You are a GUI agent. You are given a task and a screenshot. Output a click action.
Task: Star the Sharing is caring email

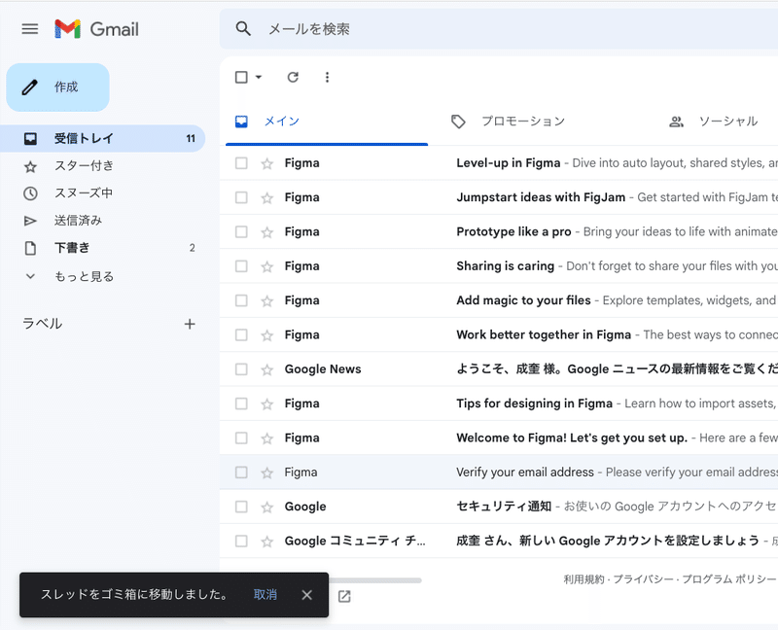tap(266, 266)
